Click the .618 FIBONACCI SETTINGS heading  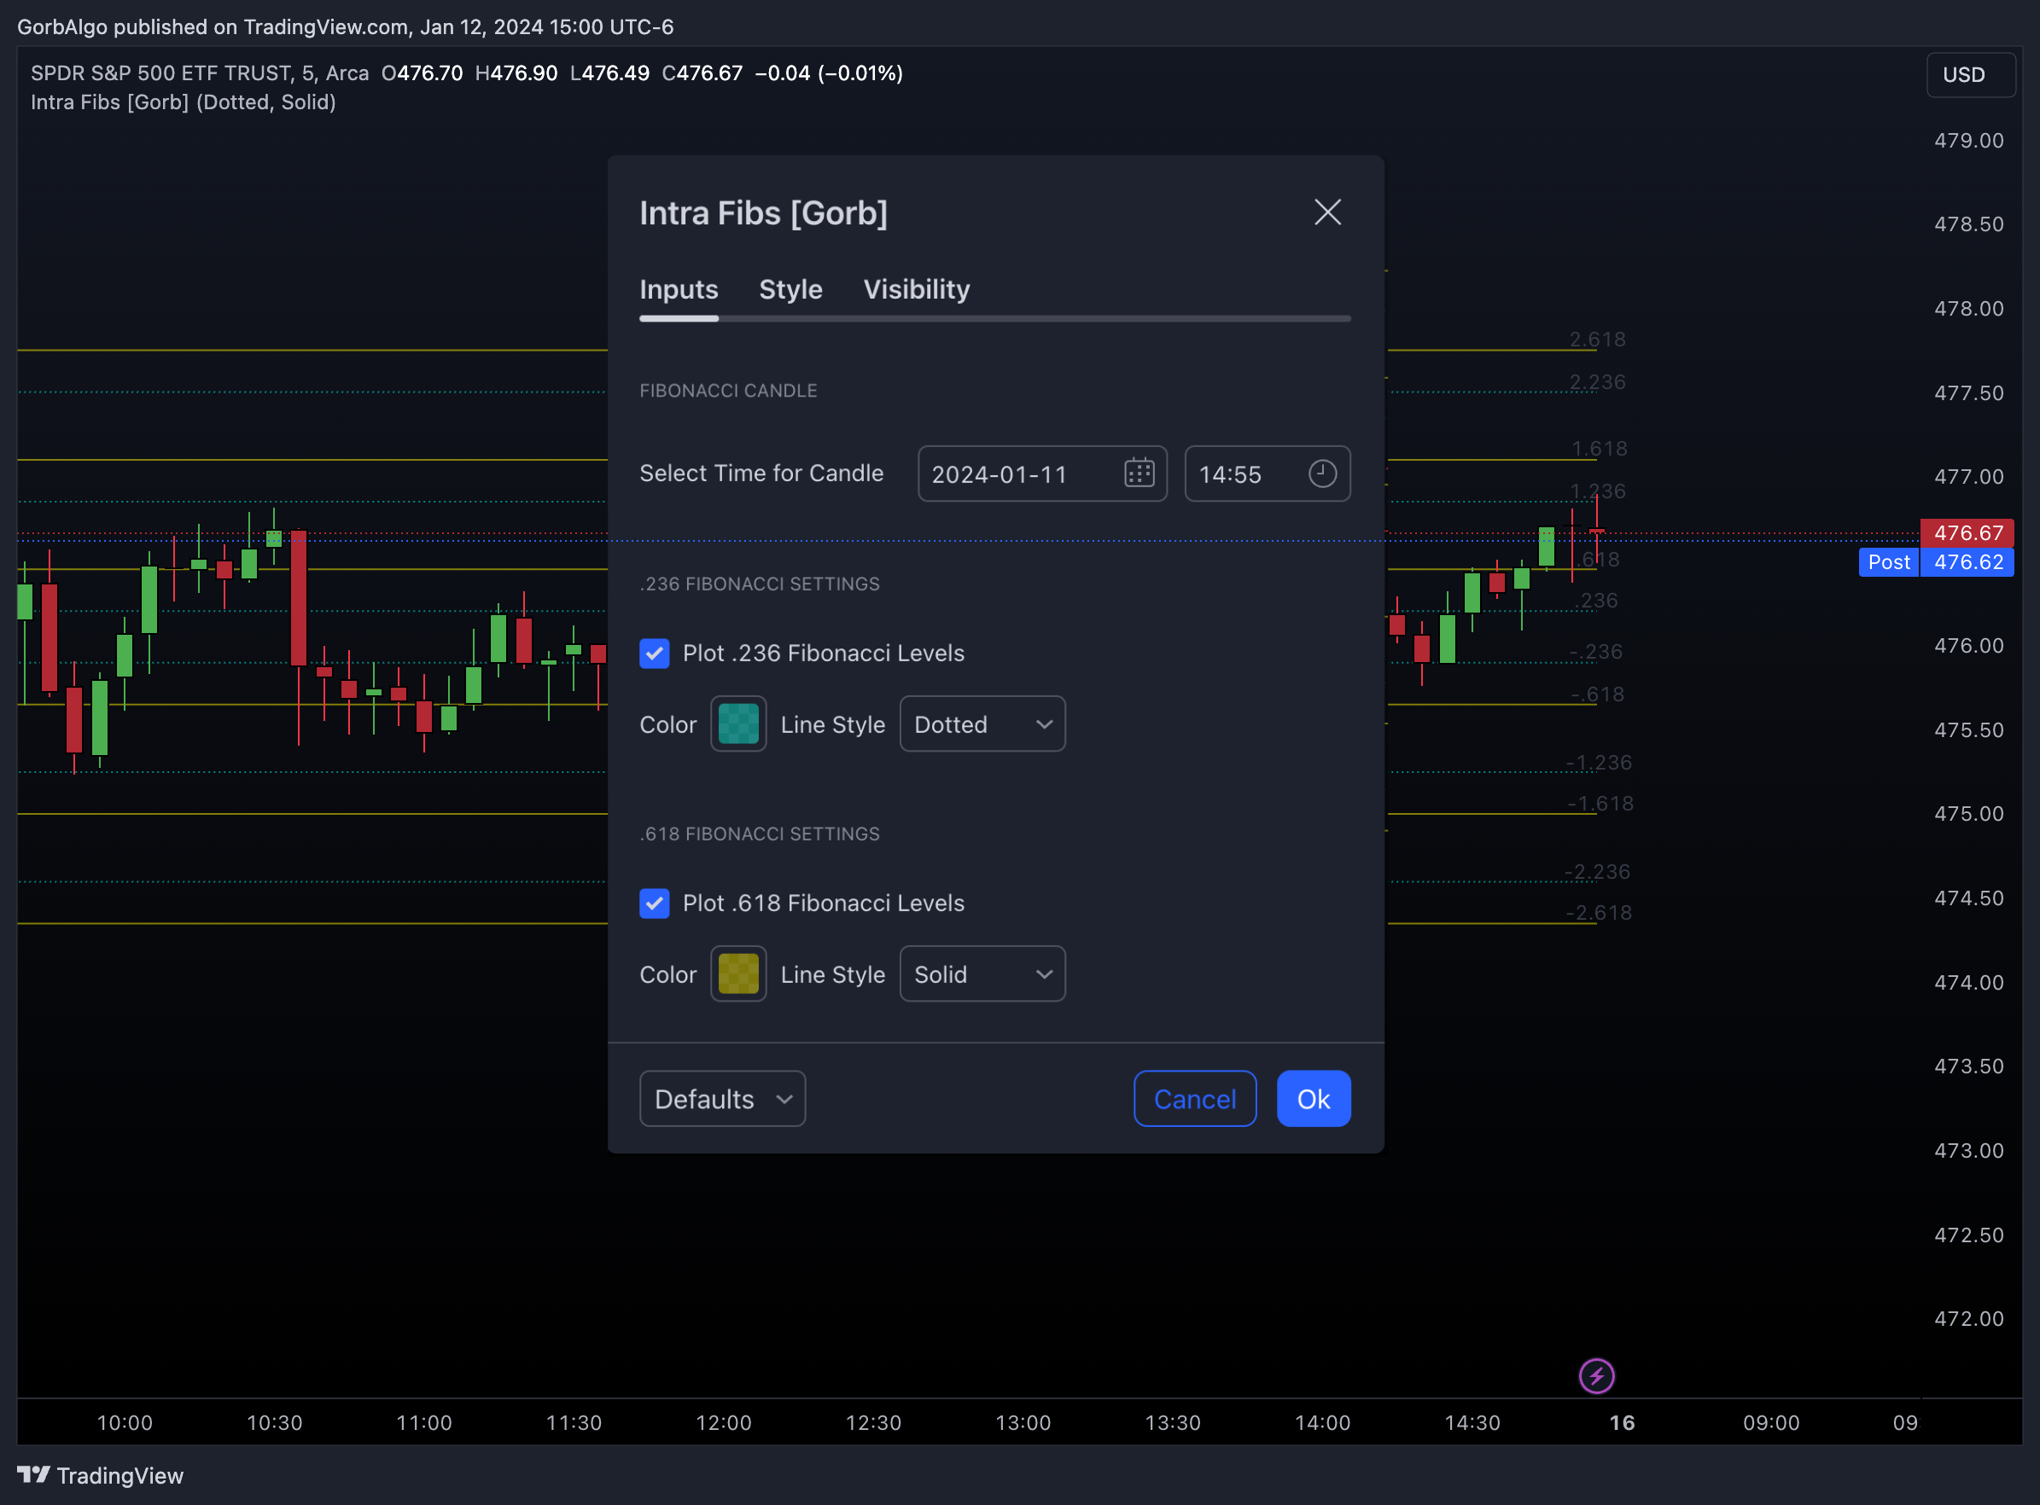pyautogui.click(x=760, y=834)
